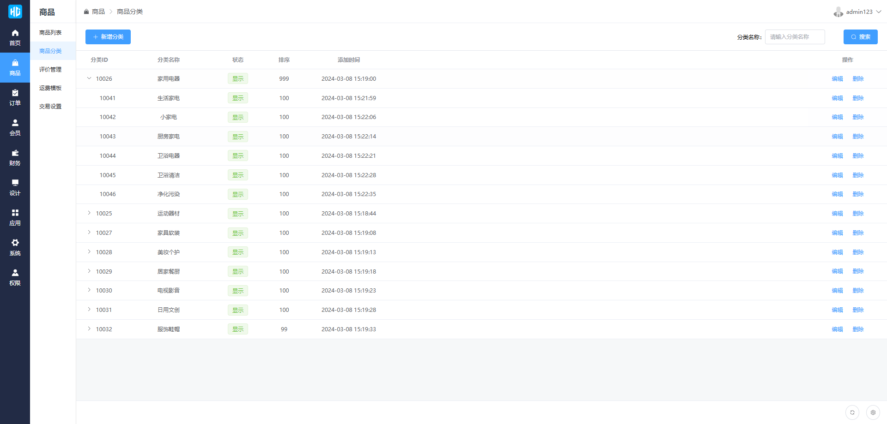887x424 pixels.
Task: Focus the 分类名称 search input field
Action: pos(795,37)
